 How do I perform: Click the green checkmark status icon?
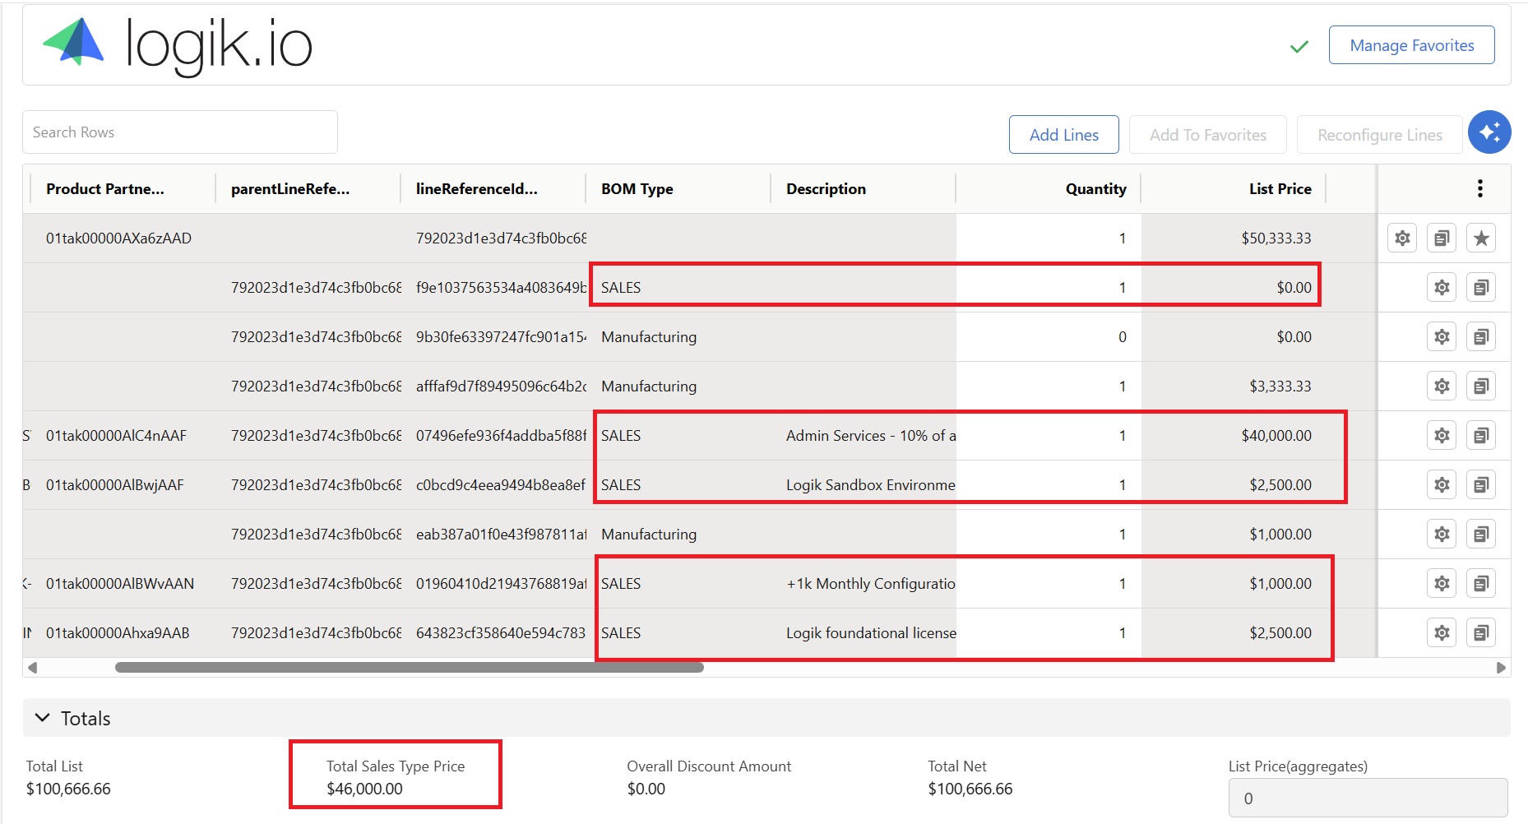(x=1299, y=46)
